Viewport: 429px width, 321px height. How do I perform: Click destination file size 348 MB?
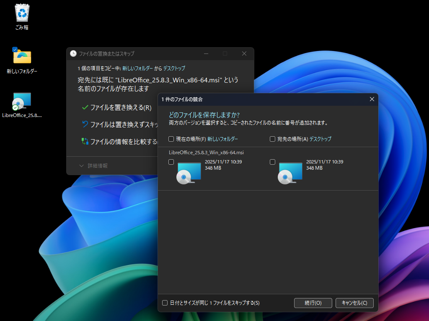point(314,168)
